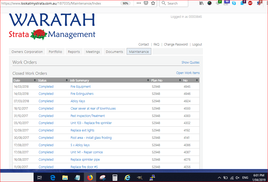This screenshot has width=268, height=182.
Task: Open the Abloy Keys job dated 07/03/2018
Action: tap(78, 101)
